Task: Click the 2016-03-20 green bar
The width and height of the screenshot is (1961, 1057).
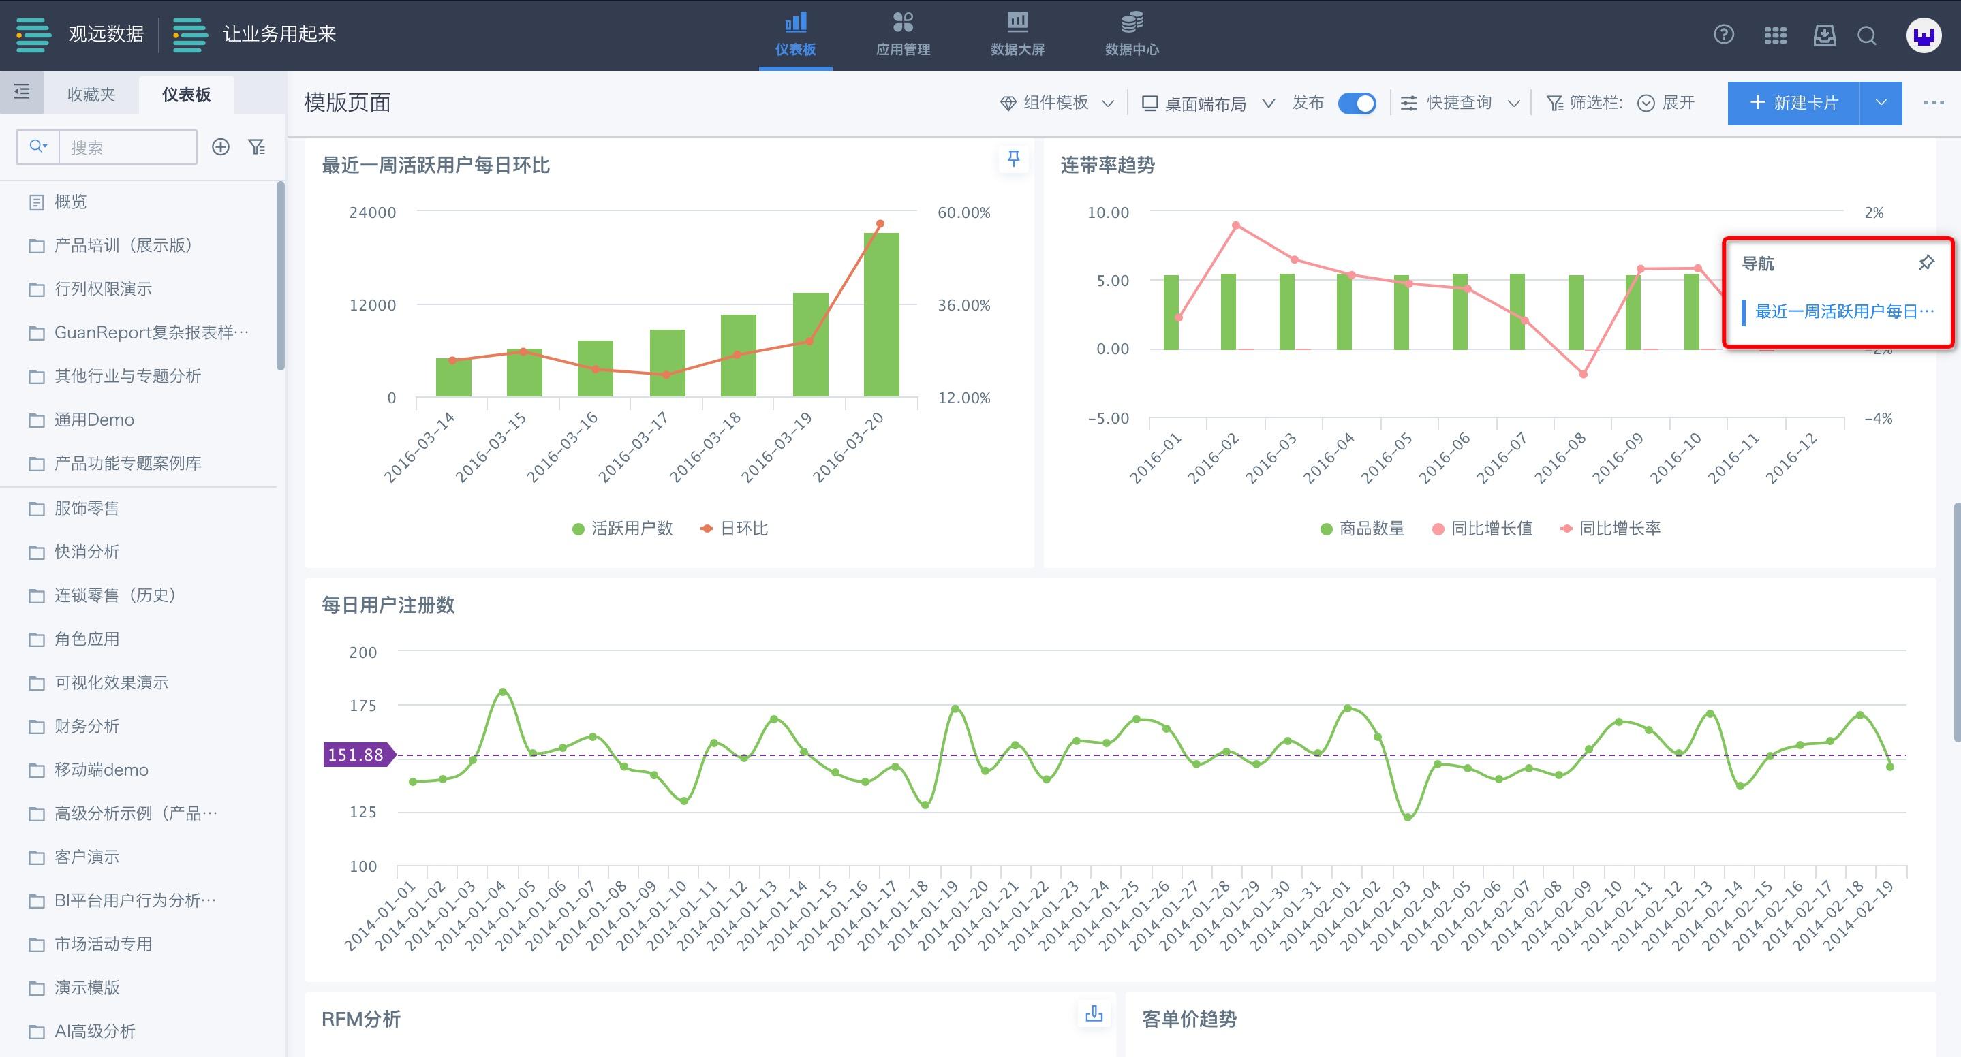Action: pyautogui.click(x=881, y=314)
